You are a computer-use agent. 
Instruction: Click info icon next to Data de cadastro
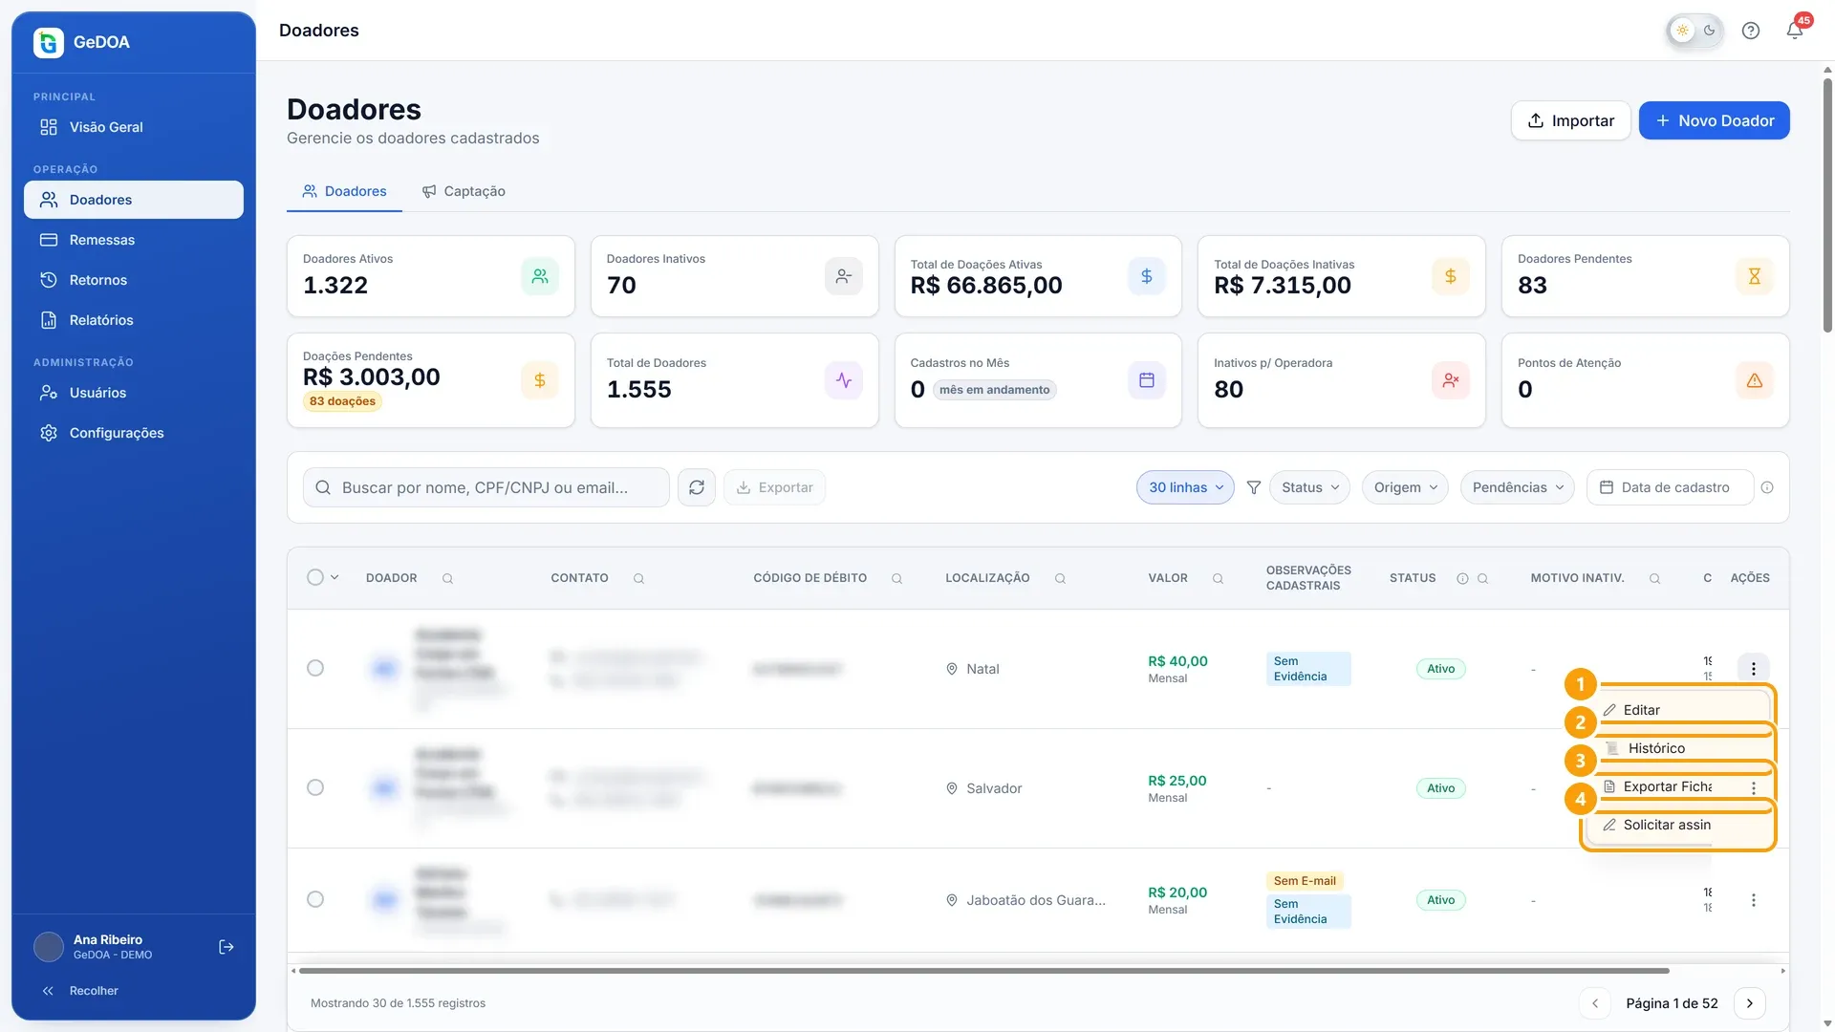1767,487
